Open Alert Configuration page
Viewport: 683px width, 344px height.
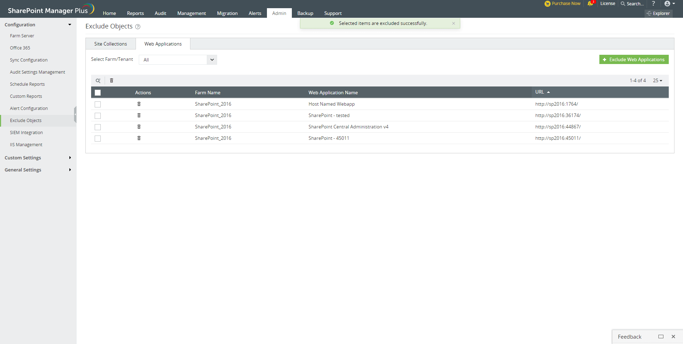[x=29, y=109]
